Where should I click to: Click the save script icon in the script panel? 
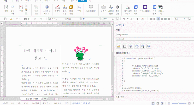coord(125,46)
